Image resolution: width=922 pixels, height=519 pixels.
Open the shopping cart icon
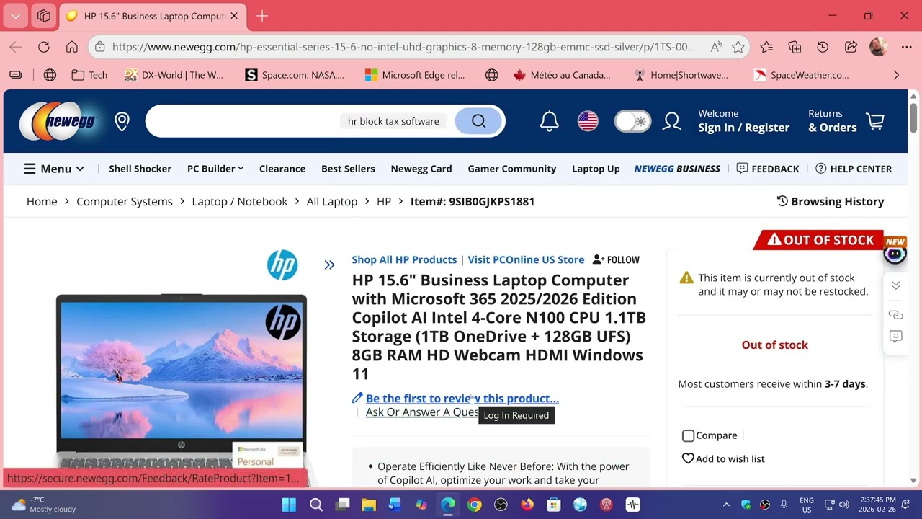(875, 121)
